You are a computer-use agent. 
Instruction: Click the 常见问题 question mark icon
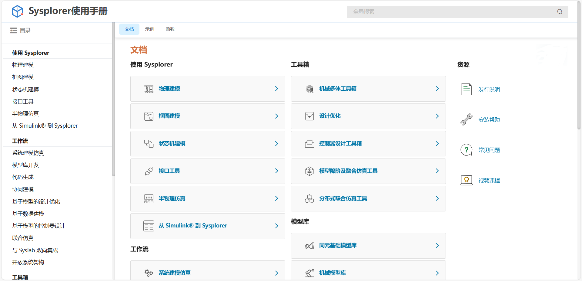(467, 150)
